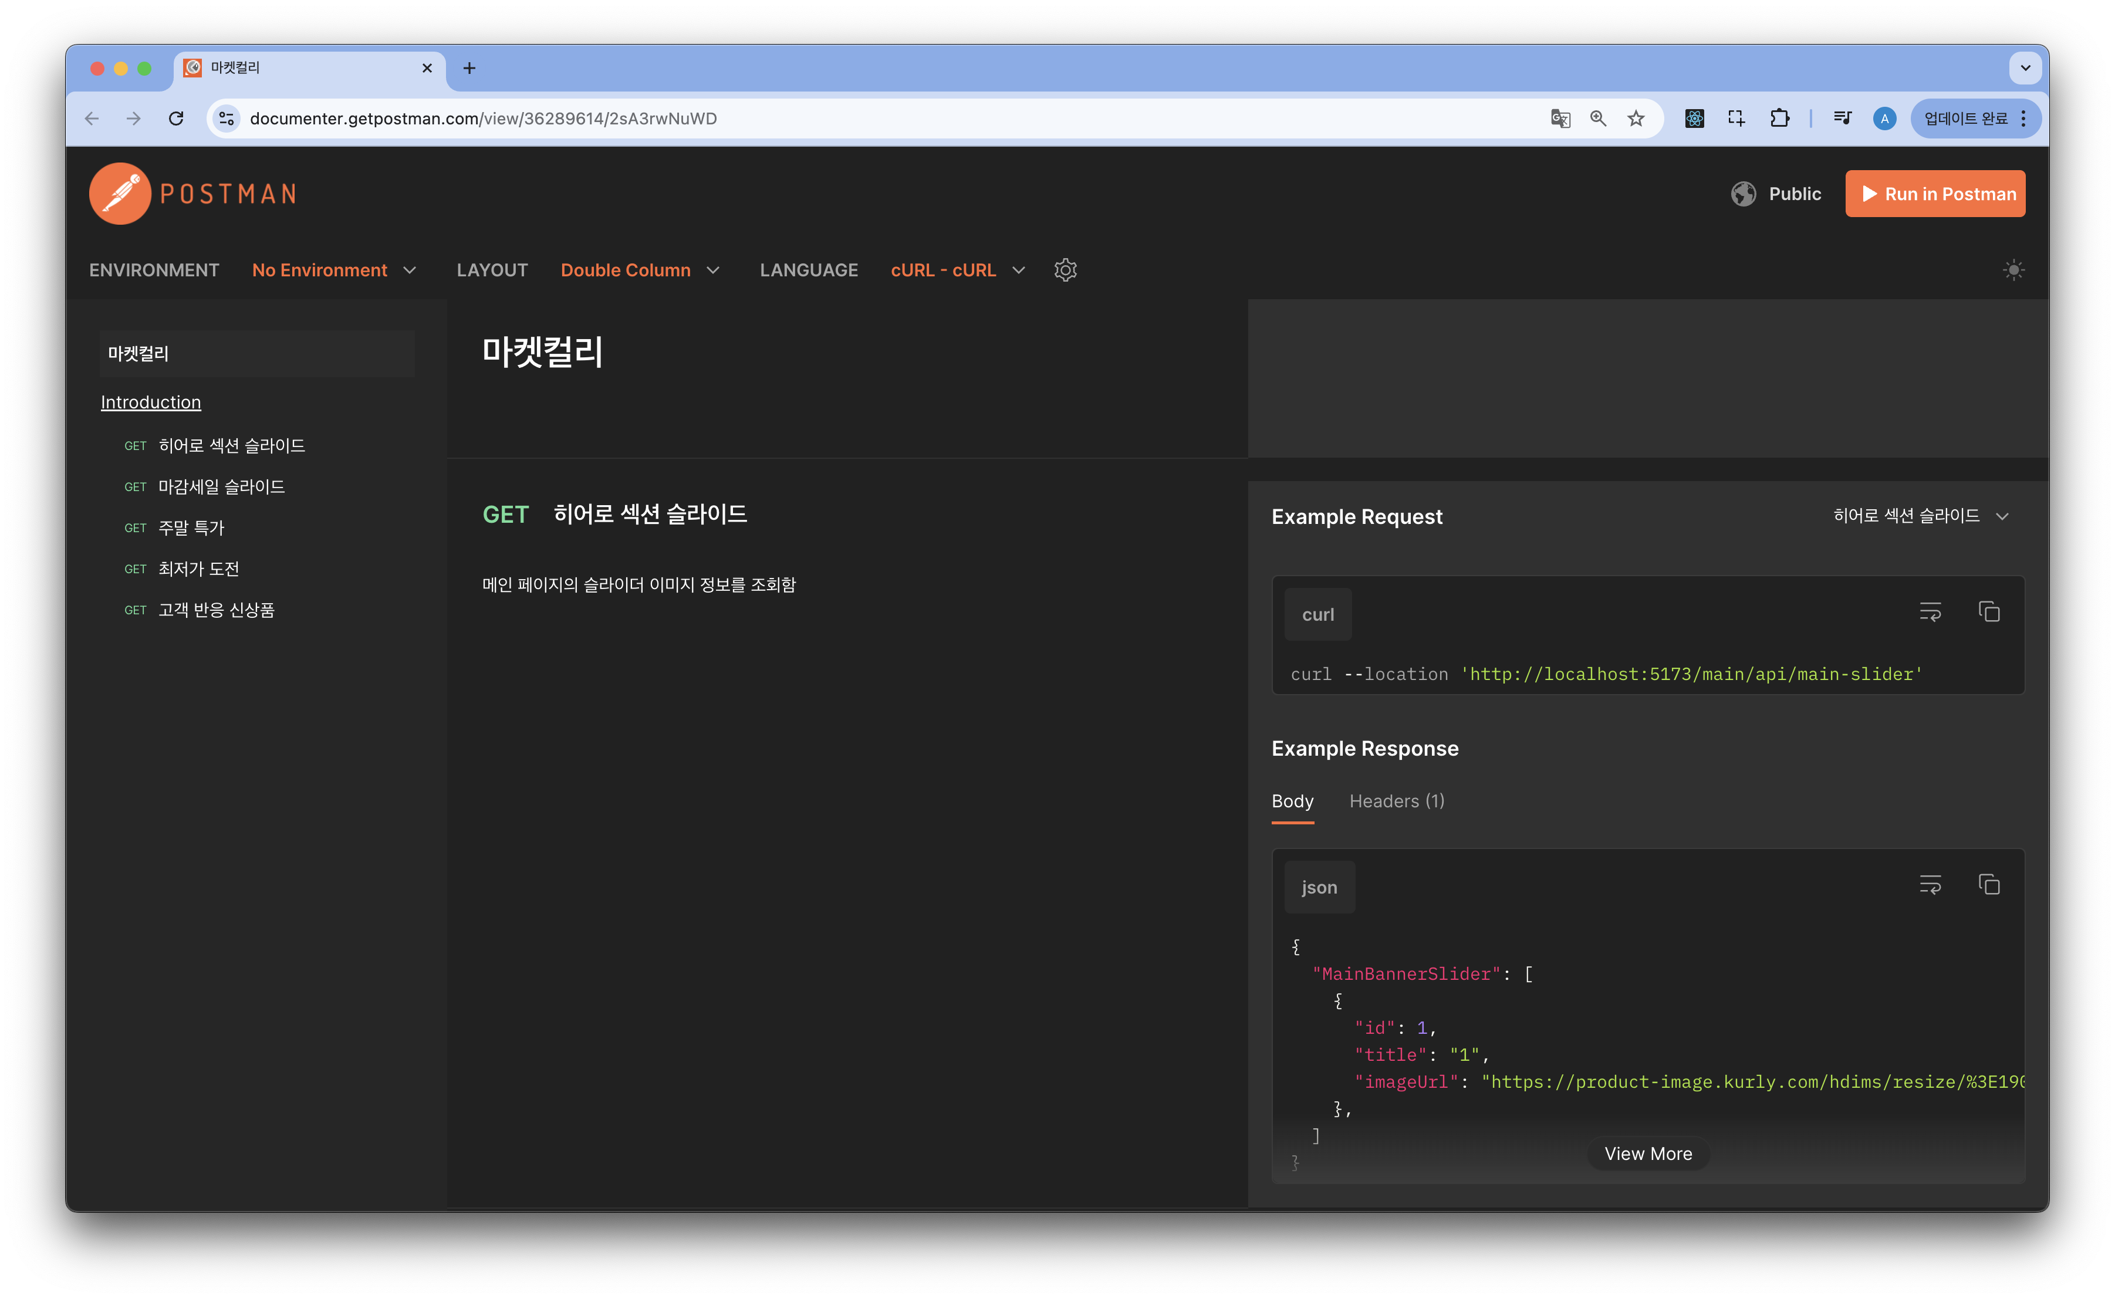Open the Introduction link in sidebar
Screen dimensions: 2115x1299
[x=151, y=402]
